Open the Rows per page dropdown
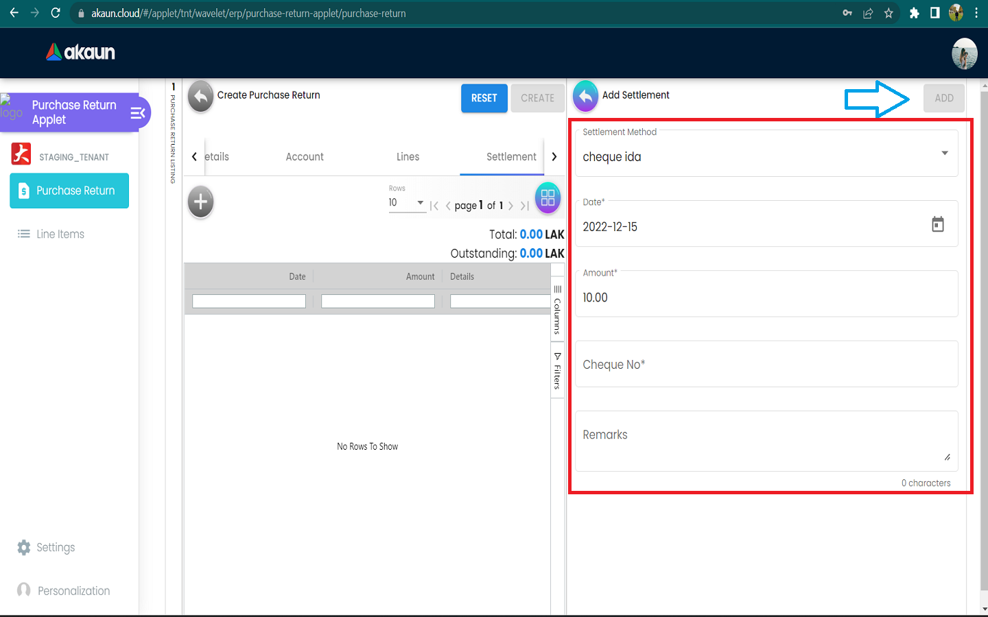 [x=407, y=203]
